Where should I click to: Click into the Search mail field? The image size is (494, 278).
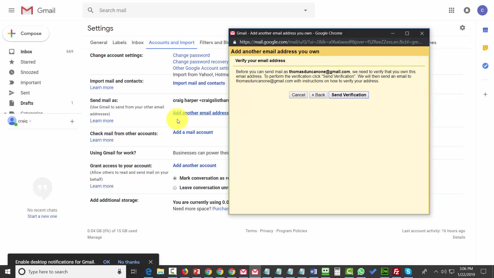click(198, 10)
